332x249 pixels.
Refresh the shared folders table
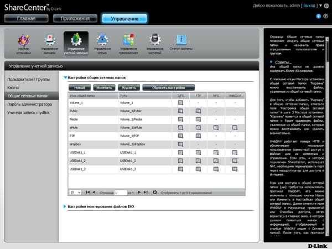pyautogui.click(x=155, y=192)
